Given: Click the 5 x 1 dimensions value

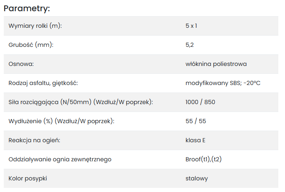Looking at the screenshot, I should point(191,26).
